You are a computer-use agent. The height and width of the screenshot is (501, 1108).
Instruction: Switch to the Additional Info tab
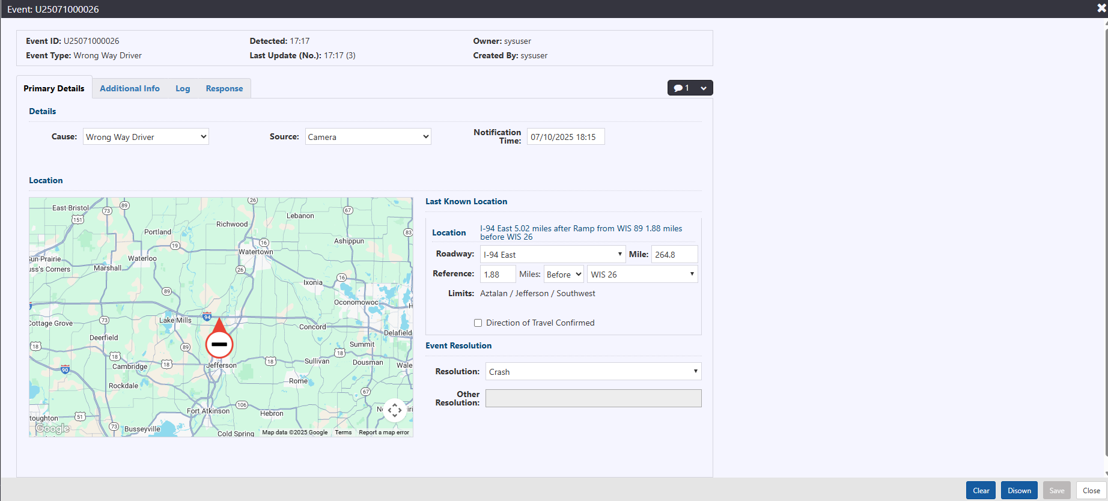coord(130,88)
